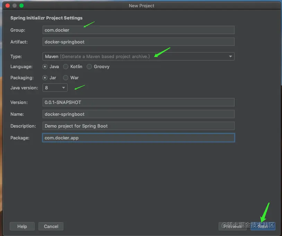This screenshot has width=282, height=236.
Task: Click the gray minimize window button
Action: point(15,6)
